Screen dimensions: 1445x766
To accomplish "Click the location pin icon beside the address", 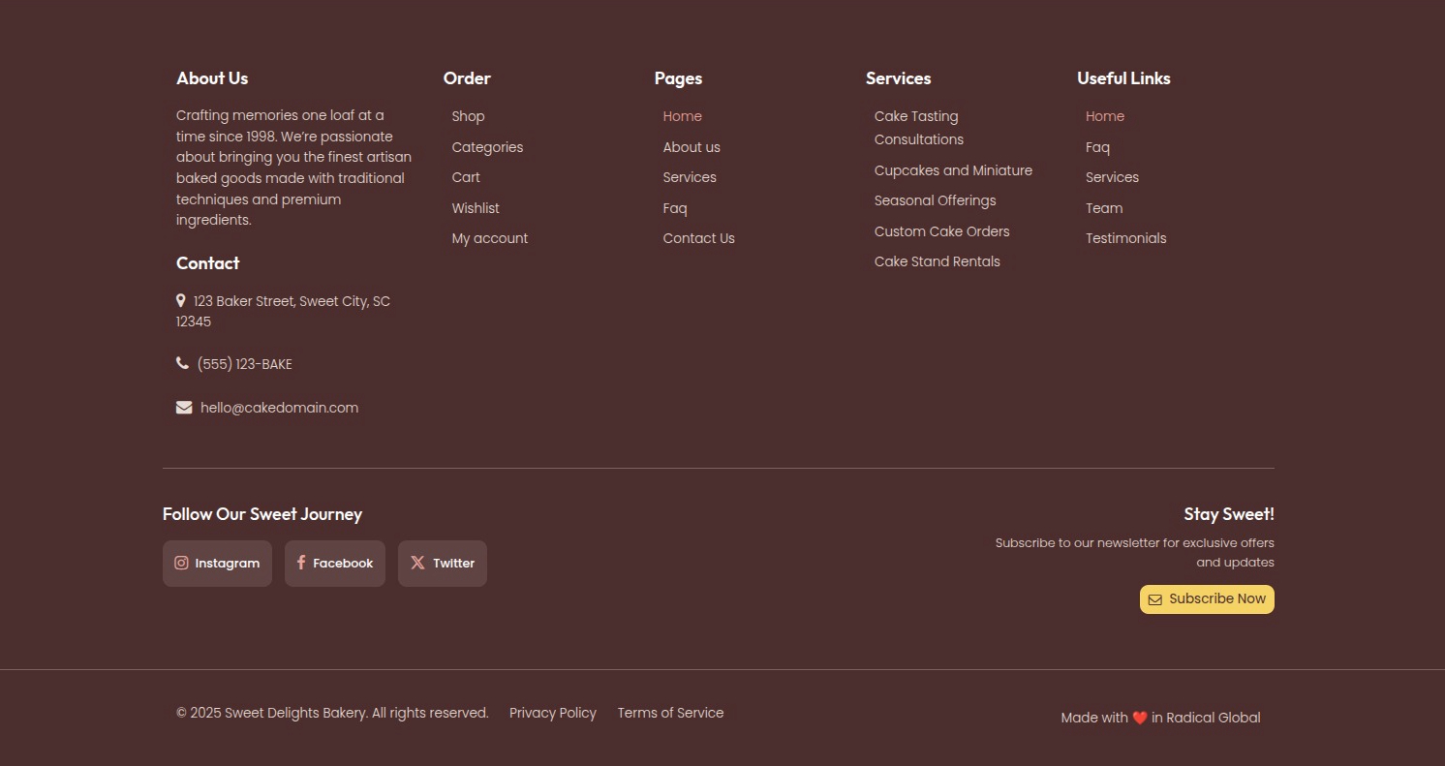I will click(181, 300).
